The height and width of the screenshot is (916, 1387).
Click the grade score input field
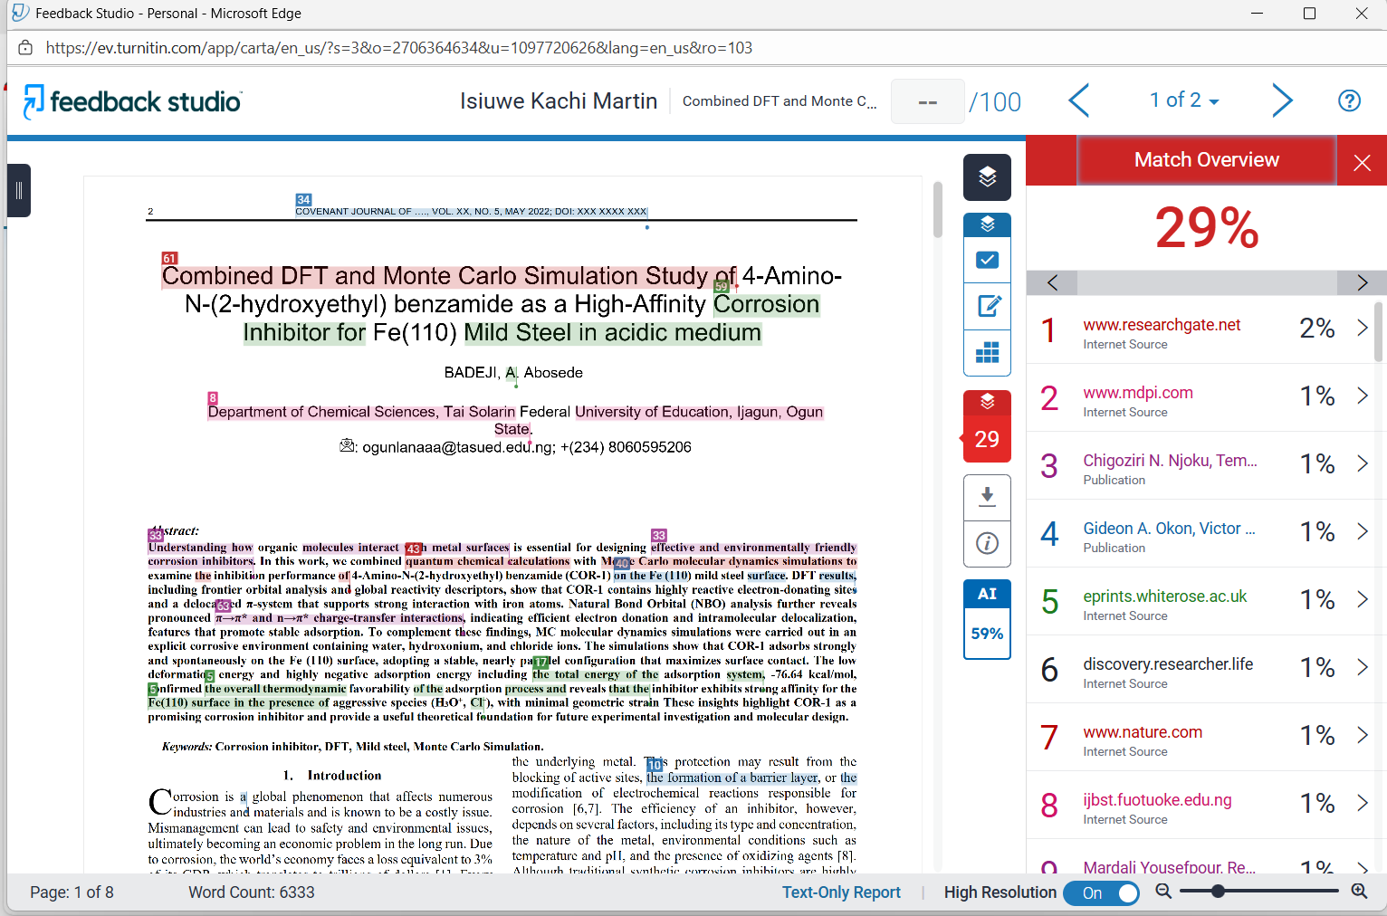click(x=927, y=101)
